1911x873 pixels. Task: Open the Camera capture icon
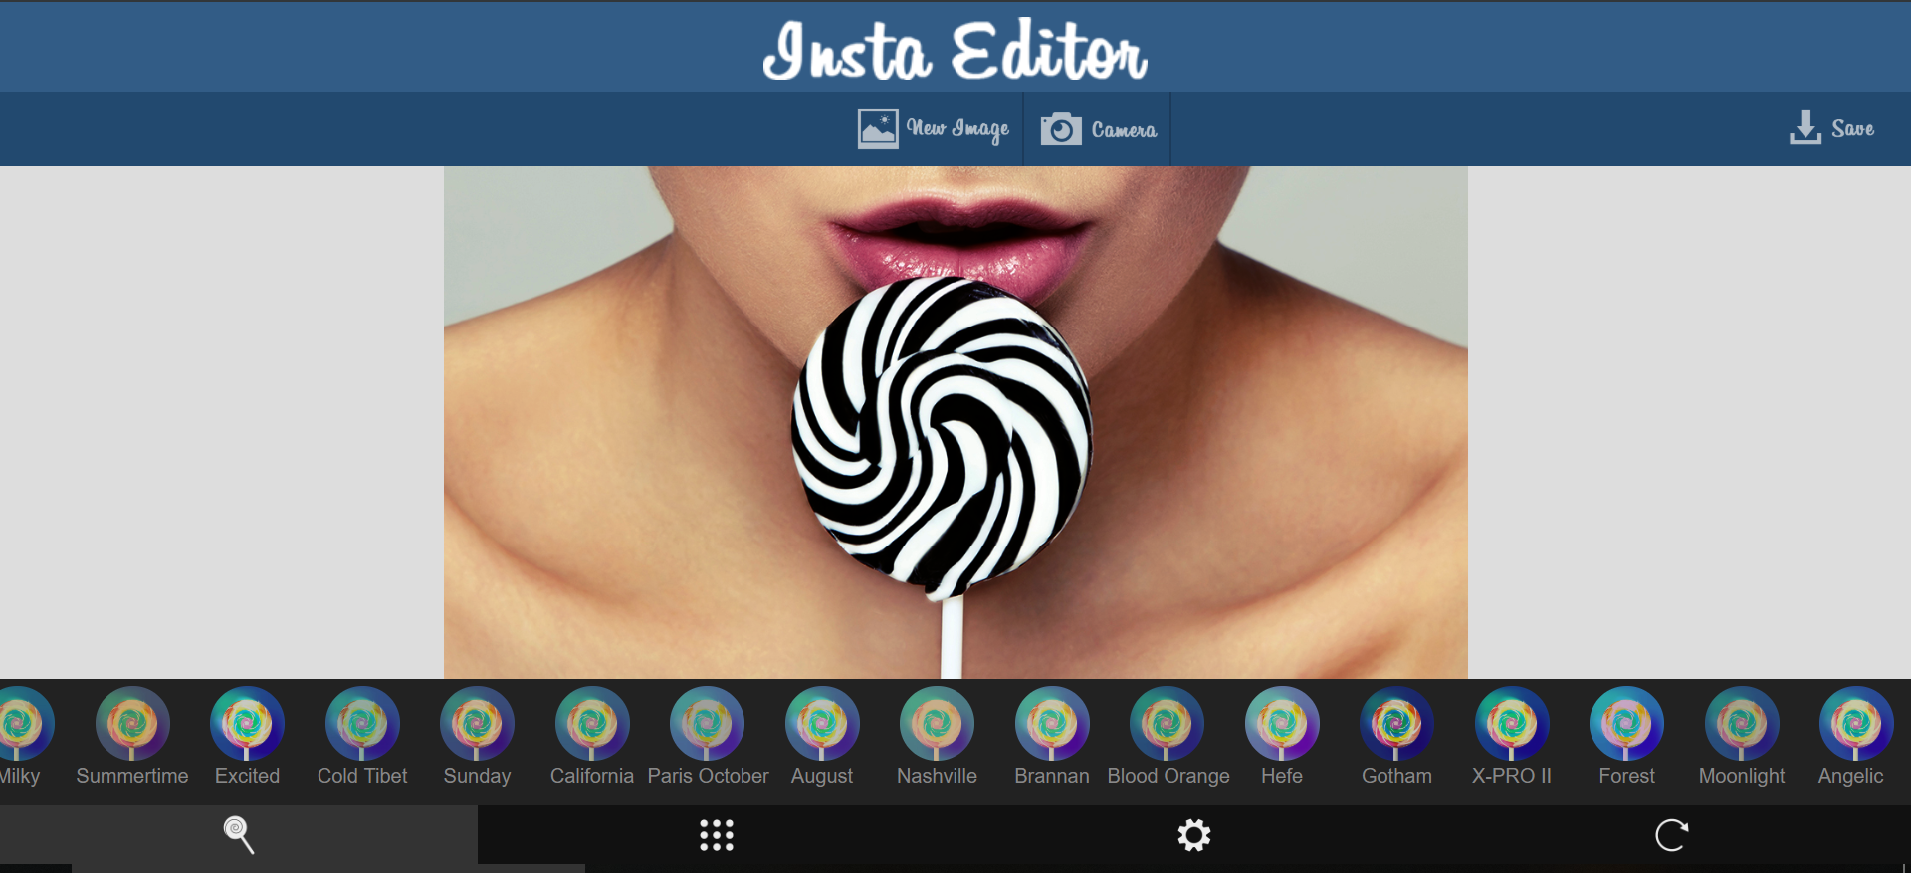[x=1061, y=129]
